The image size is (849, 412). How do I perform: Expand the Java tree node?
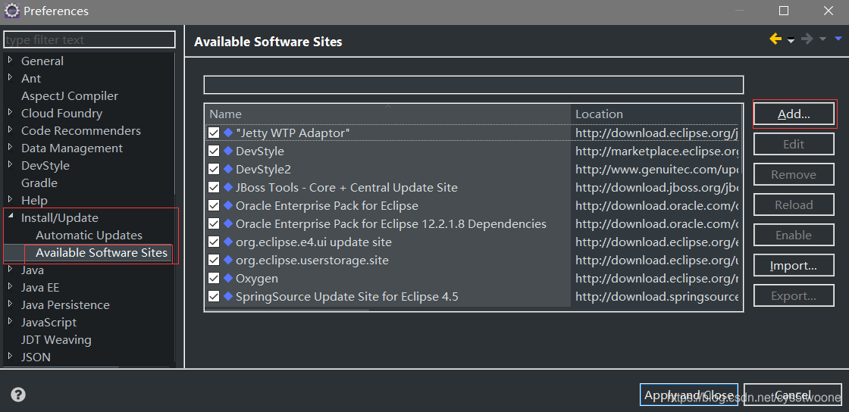(11, 270)
